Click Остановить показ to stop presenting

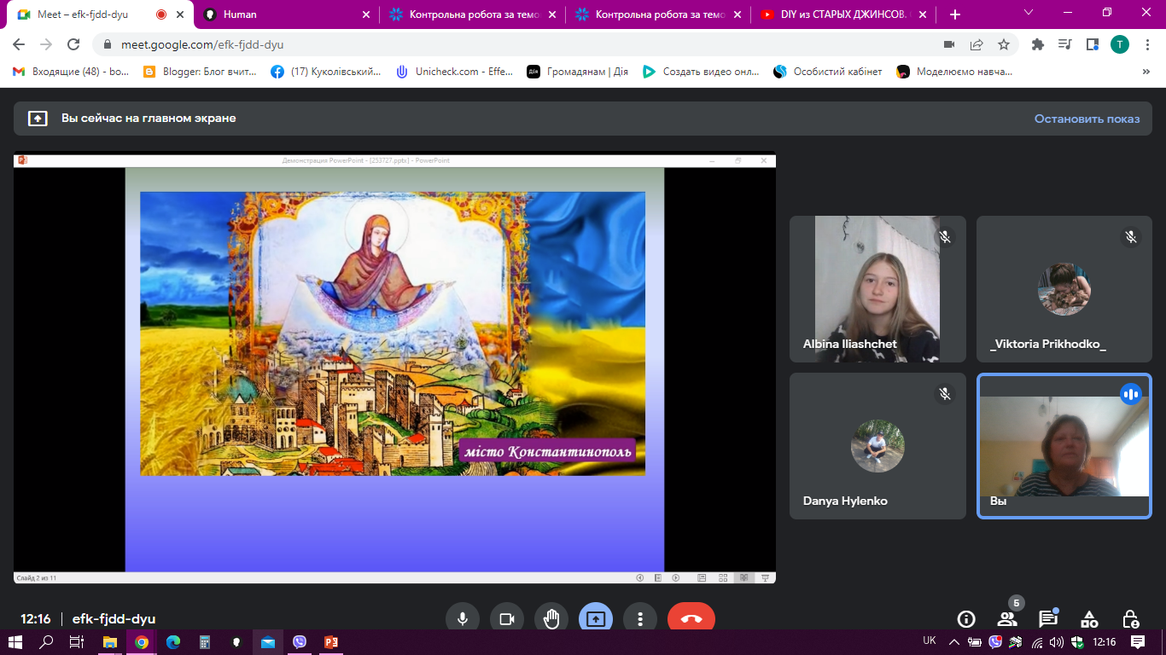[1087, 119]
